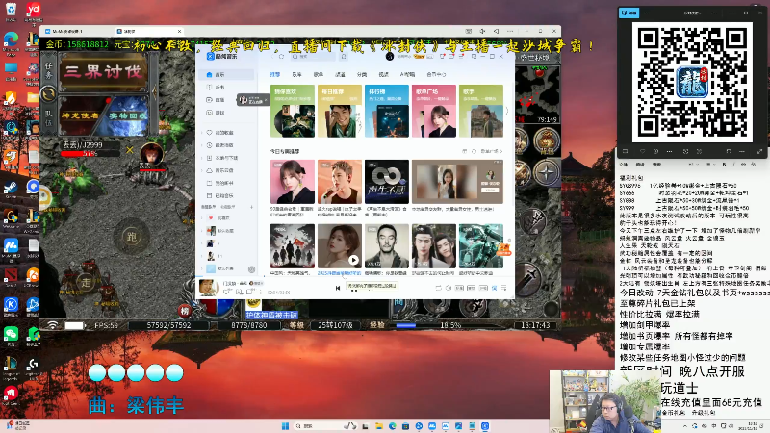Toggle the repeat mode icon in player bar
The height and width of the screenshot is (433, 770).
(438, 288)
